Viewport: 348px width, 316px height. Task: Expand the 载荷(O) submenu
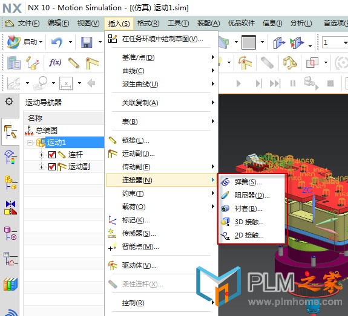click(162, 207)
